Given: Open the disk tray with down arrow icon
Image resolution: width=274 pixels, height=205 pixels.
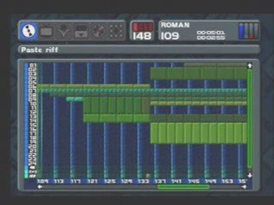Looking at the screenshot, I should [81, 31].
